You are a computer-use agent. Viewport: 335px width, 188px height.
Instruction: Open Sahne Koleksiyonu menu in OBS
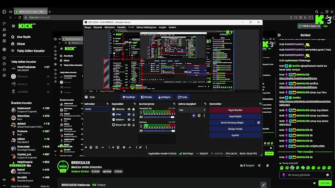coord(146,27)
